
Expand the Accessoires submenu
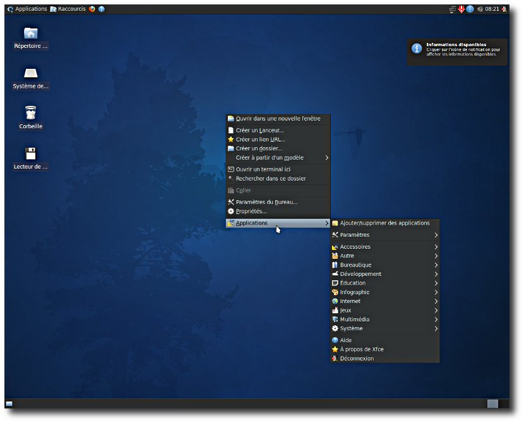384,247
